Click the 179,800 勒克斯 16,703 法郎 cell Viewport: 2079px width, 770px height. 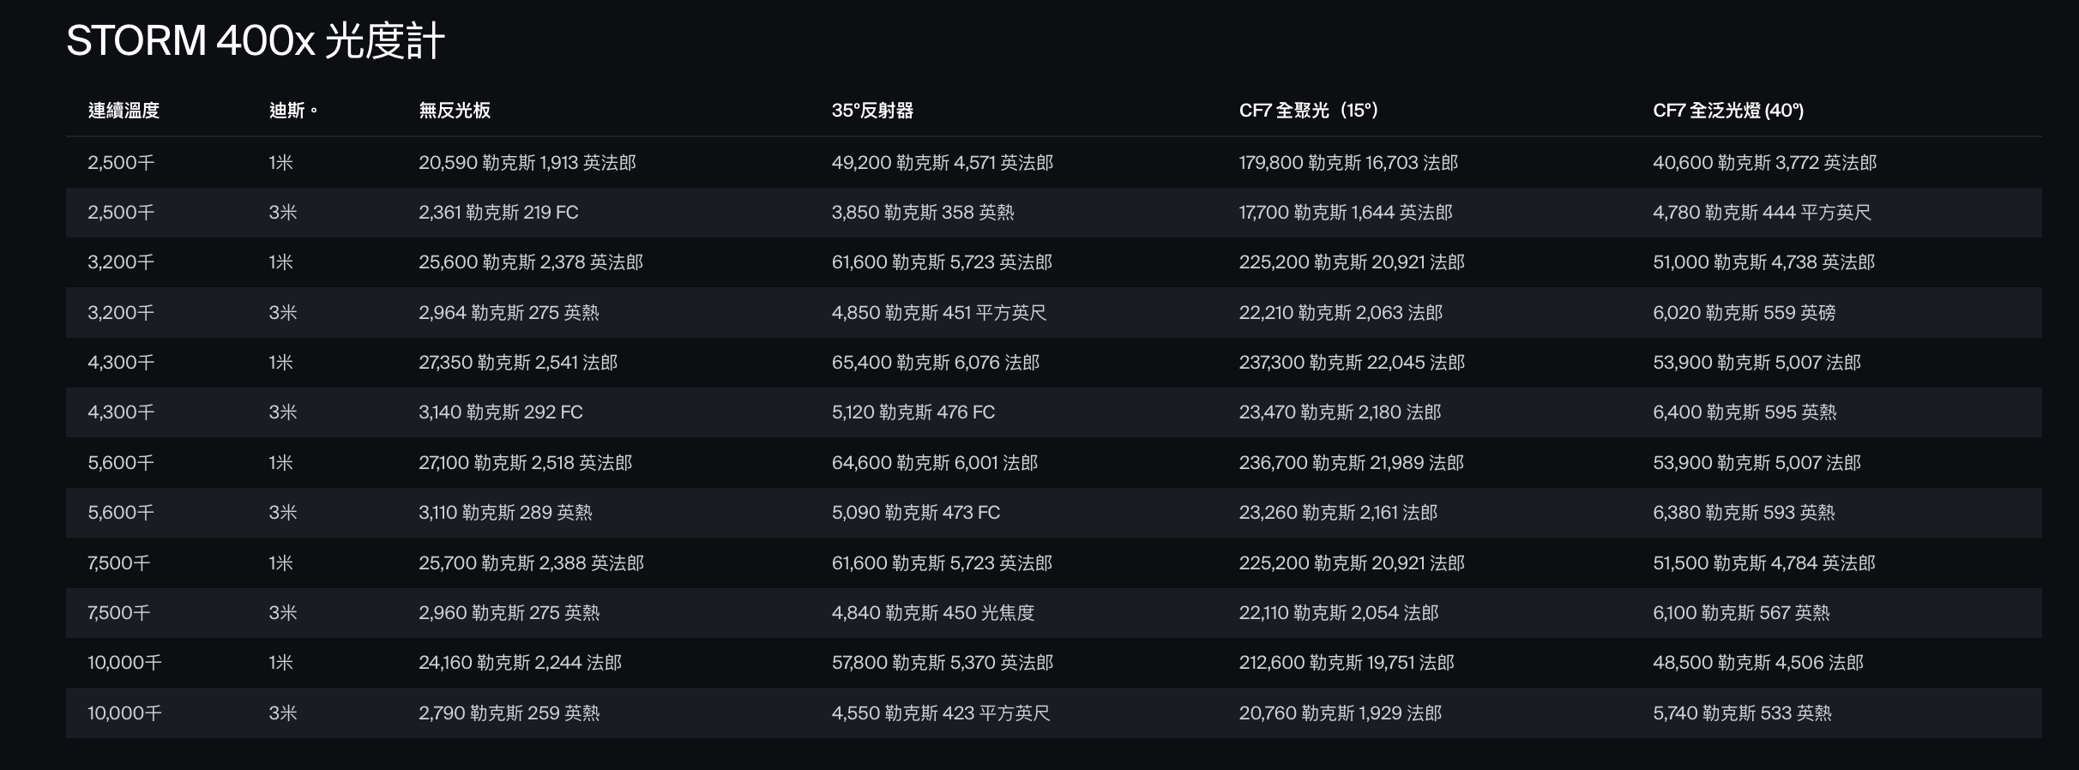click(x=1348, y=163)
